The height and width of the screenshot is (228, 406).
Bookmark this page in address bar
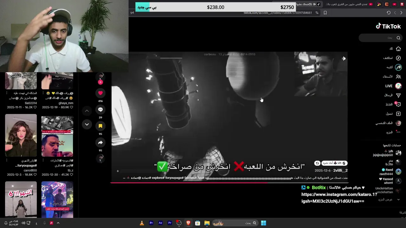point(325,13)
